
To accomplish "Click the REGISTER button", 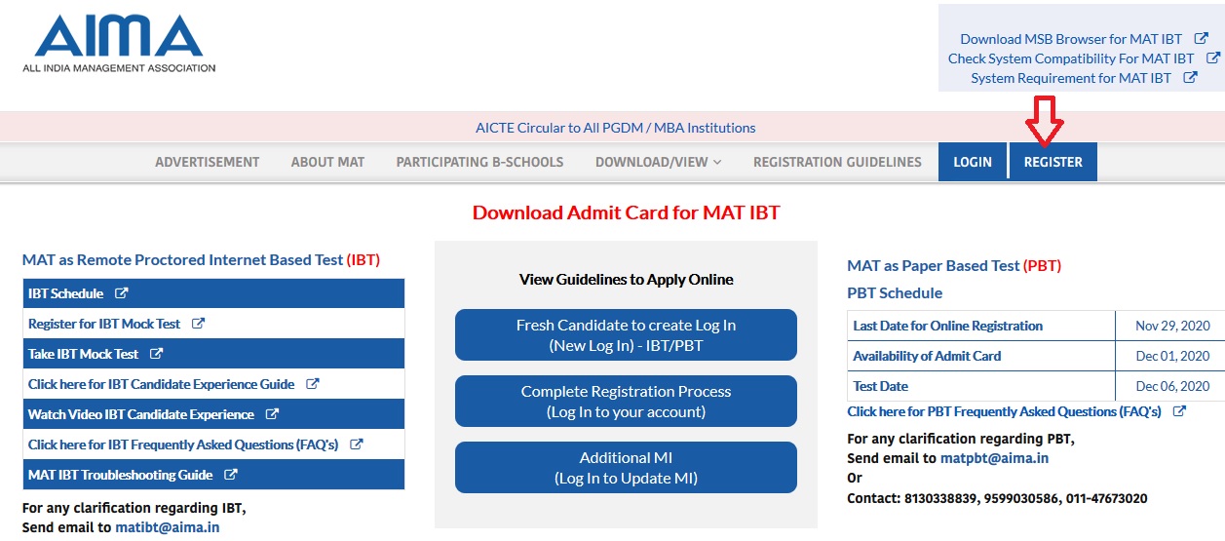I will tap(1053, 162).
